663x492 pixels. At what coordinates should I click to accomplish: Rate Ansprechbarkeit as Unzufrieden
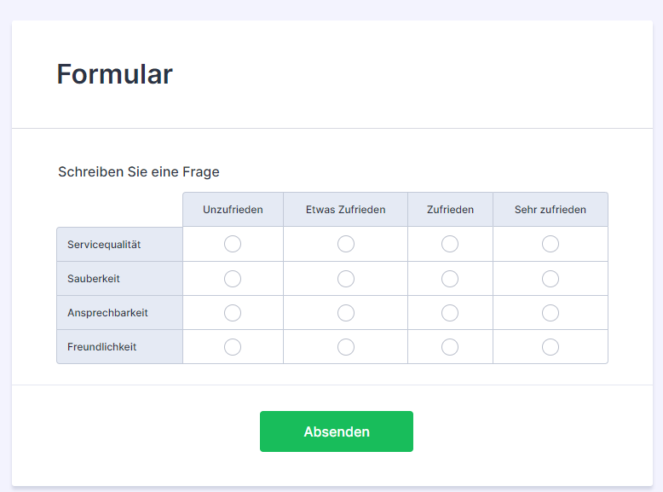coord(233,313)
